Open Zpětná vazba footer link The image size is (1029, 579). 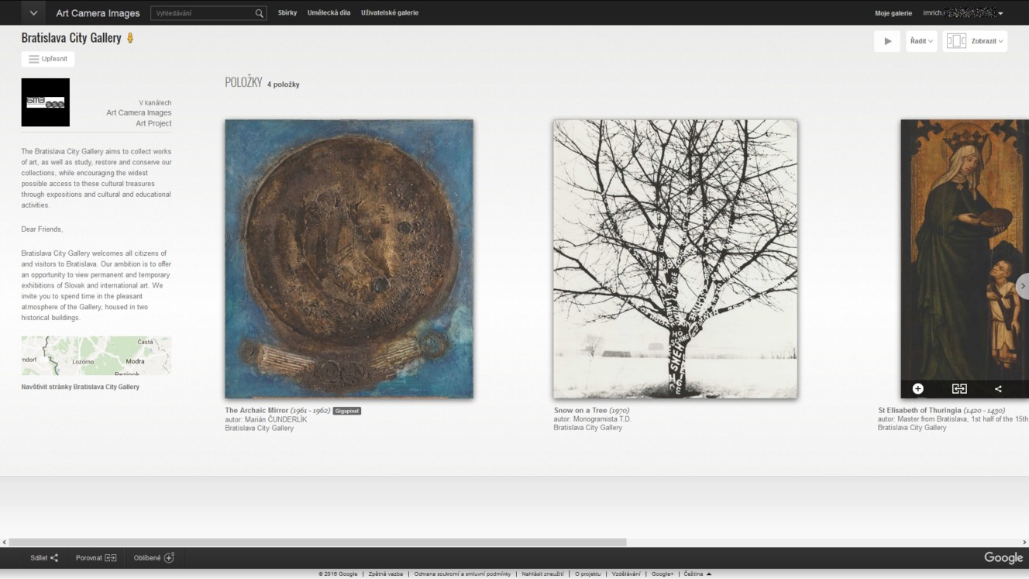[x=385, y=574]
